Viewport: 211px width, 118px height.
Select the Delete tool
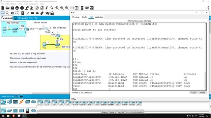click(13, 13)
